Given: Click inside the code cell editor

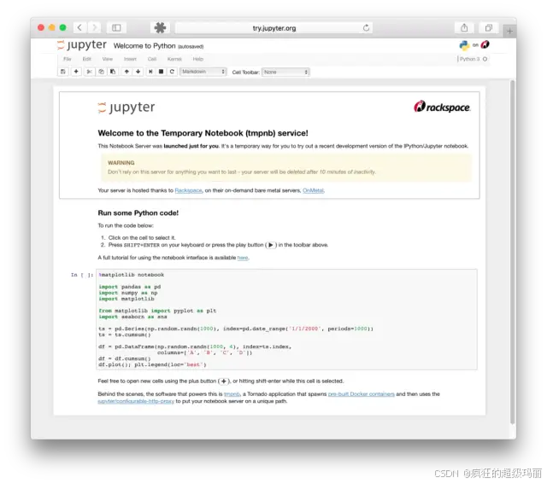Looking at the screenshot, I should point(286,319).
